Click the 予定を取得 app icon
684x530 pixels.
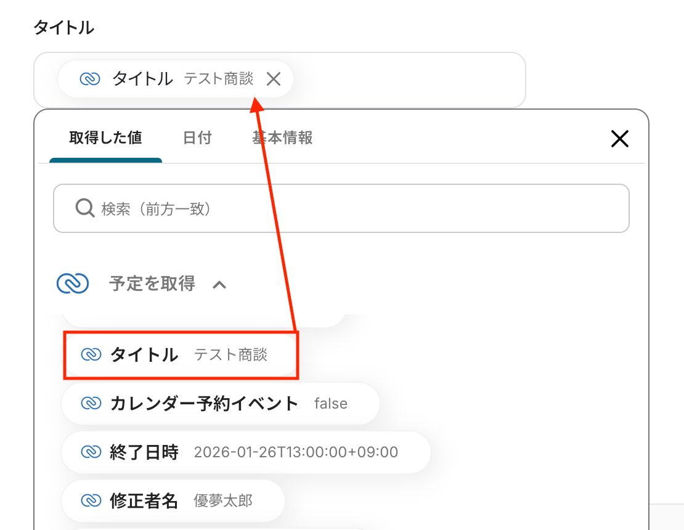click(x=73, y=283)
